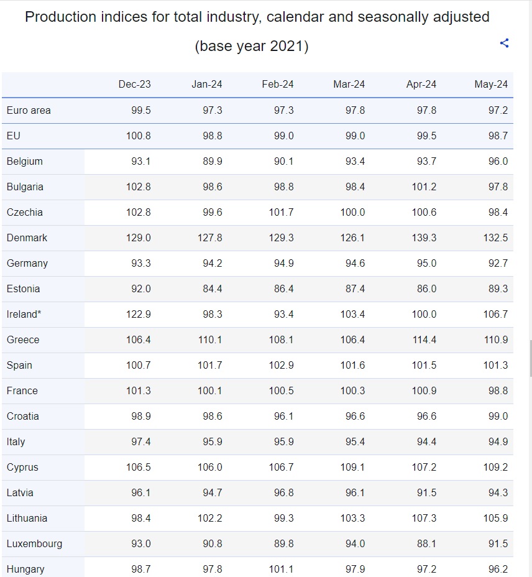Image resolution: width=532 pixels, height=577 pixels.
Task: Select Estonia's Jan-24 value 84.4
Action: coord(212,288)
